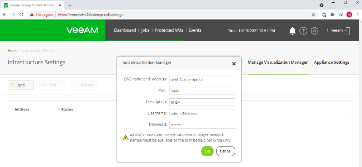Click the No seguro warning icon

tap(32, 14)
